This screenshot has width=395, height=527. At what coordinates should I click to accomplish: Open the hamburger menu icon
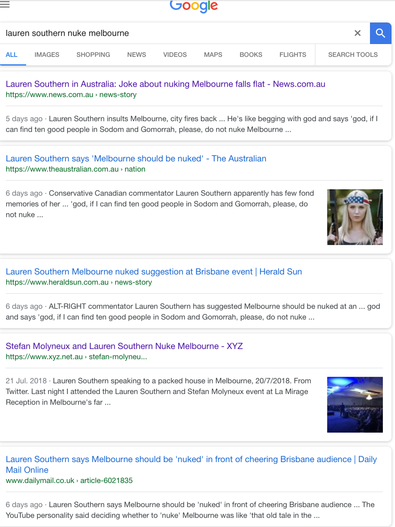(5, 4)
